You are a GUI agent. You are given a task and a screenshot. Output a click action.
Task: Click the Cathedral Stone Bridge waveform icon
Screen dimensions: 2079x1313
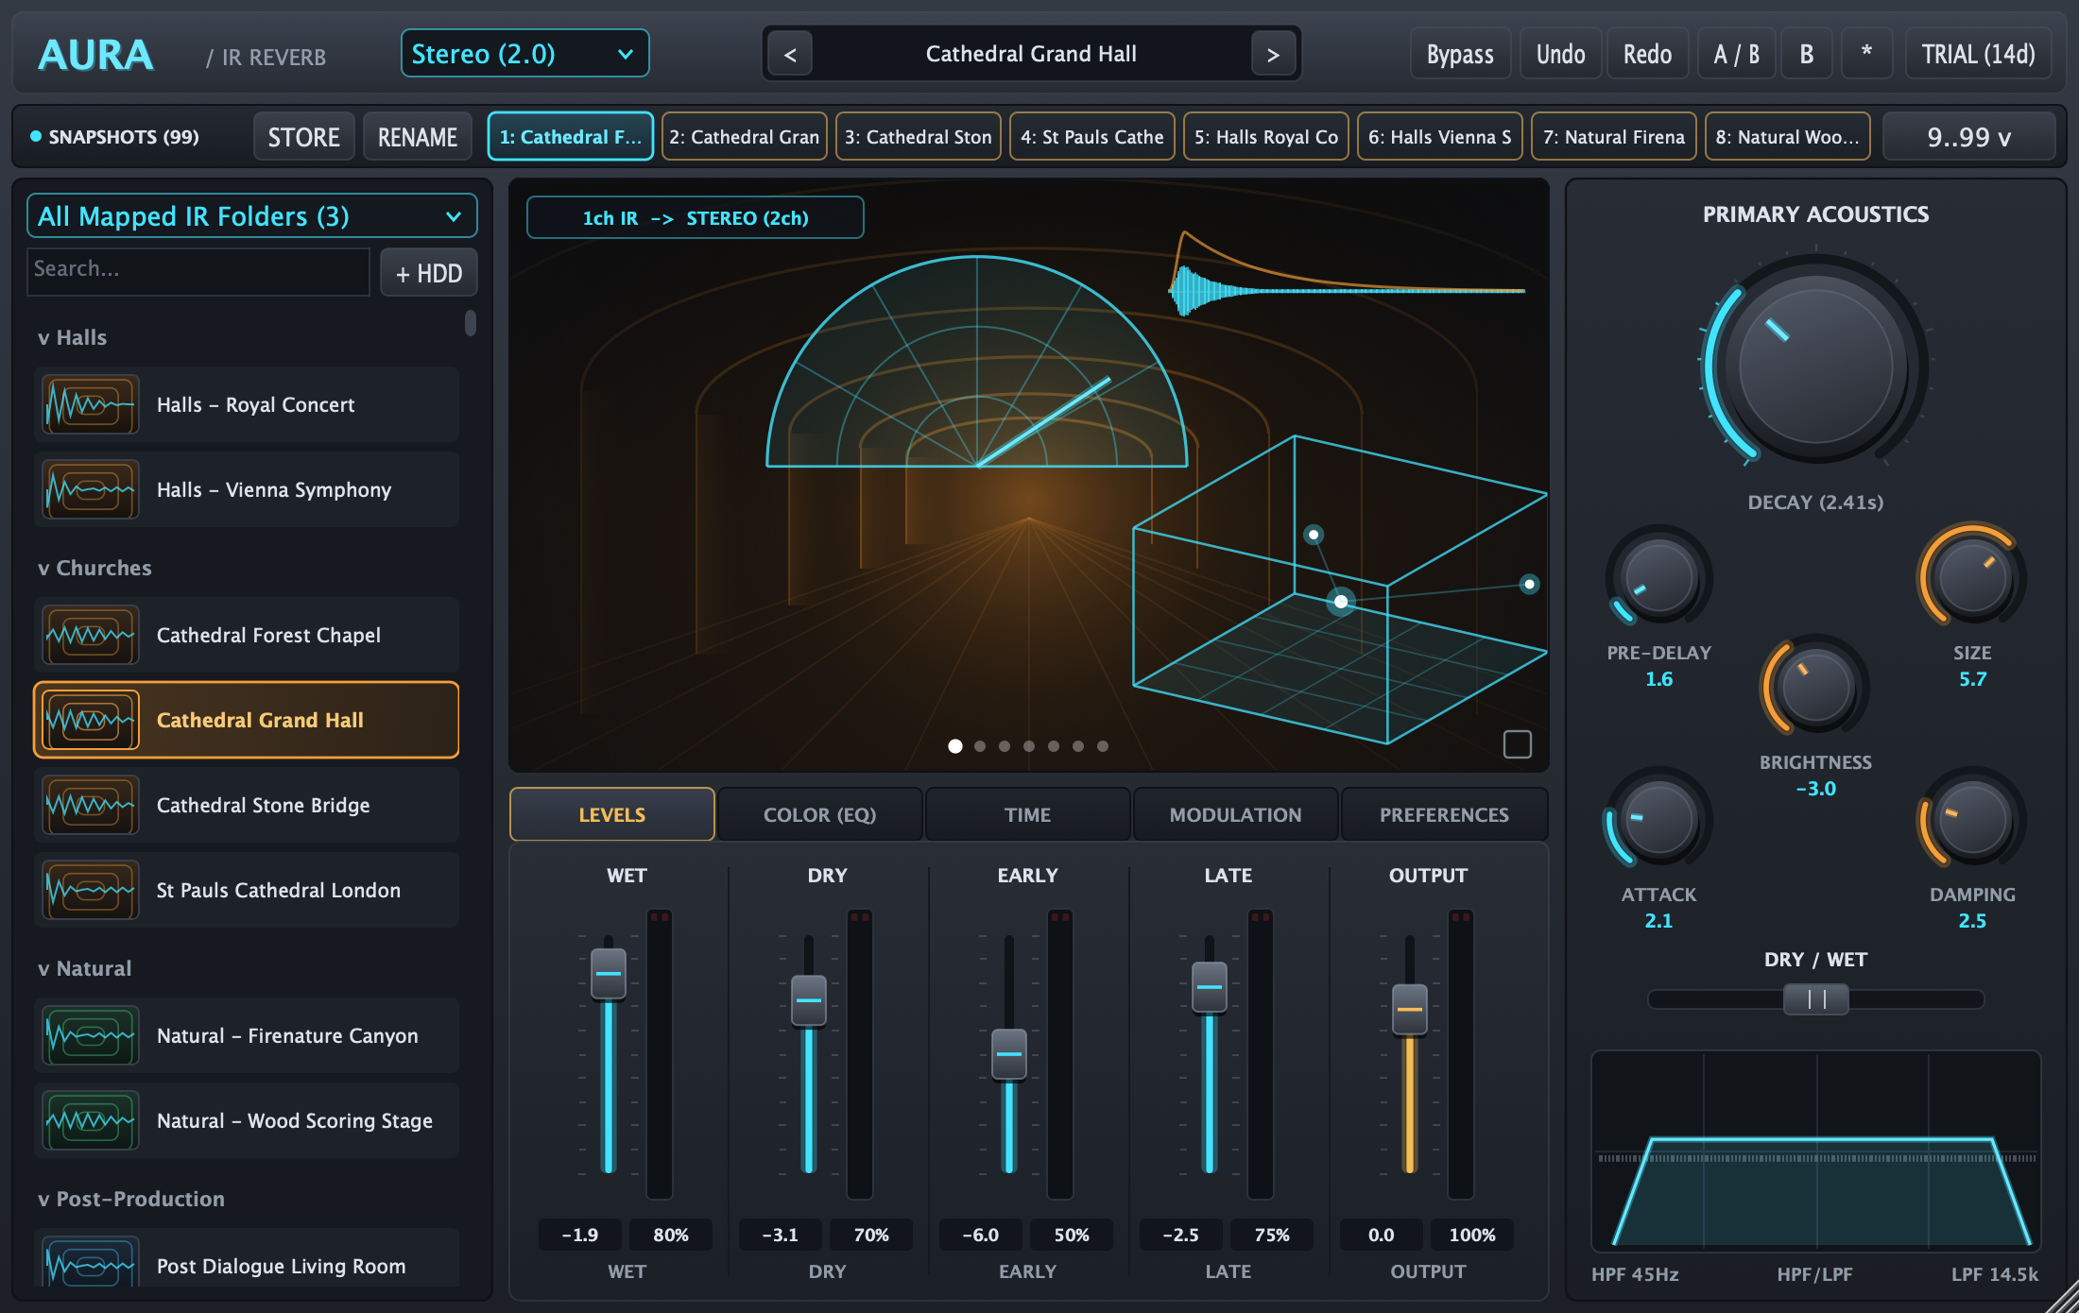tap(91, 806)
